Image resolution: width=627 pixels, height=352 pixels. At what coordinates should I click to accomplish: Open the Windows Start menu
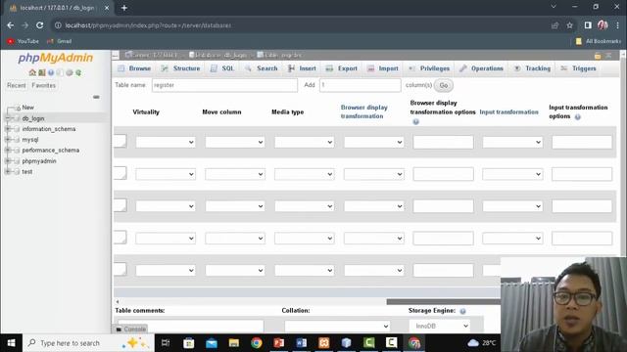11,343
